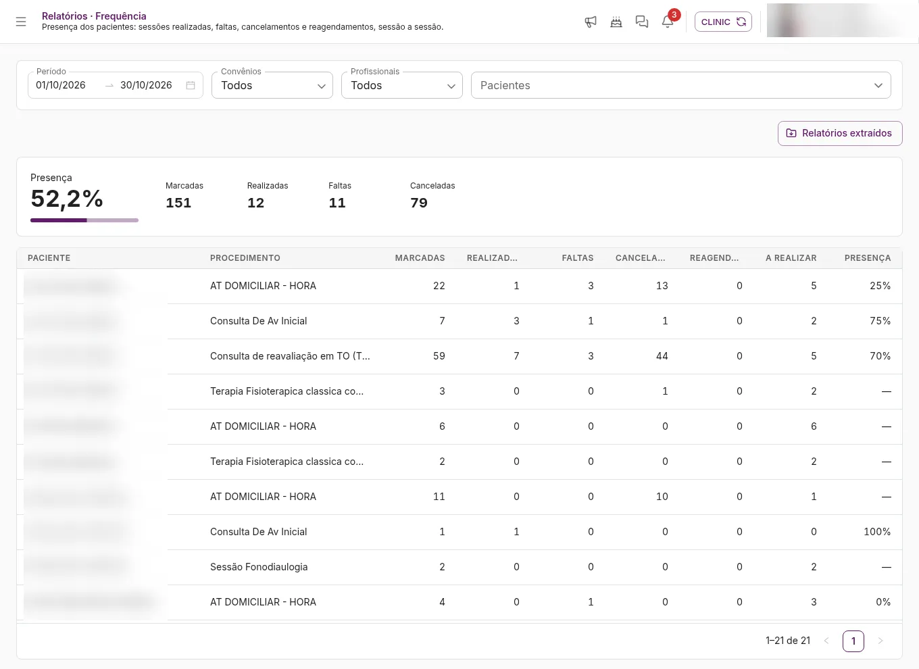Switch clinic with the CLINIC button
This screenshot has width=919, height=669.
[723, 22]
